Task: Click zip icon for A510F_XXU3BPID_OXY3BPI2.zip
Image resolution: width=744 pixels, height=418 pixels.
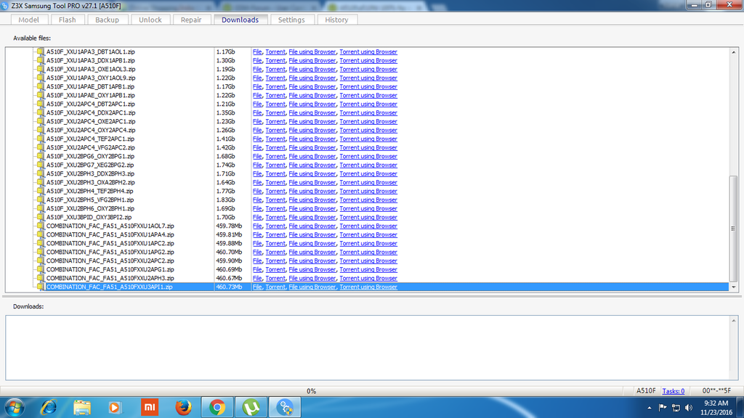Action: coord(41,217)
